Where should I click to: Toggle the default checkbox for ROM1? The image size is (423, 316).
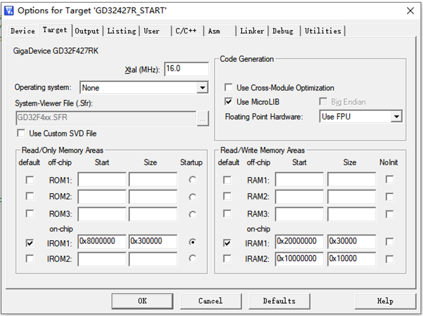30,179
